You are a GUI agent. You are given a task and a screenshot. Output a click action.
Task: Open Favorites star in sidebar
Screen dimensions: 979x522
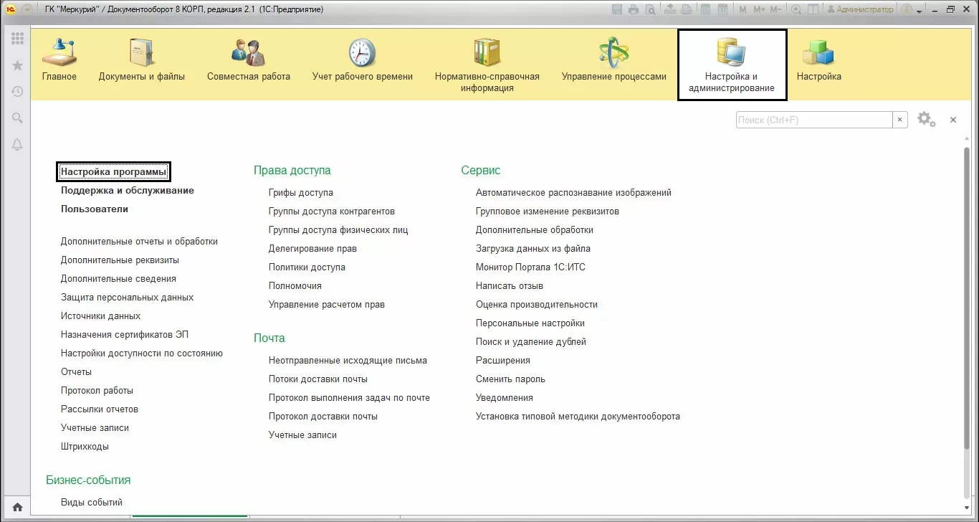[17, 65]
